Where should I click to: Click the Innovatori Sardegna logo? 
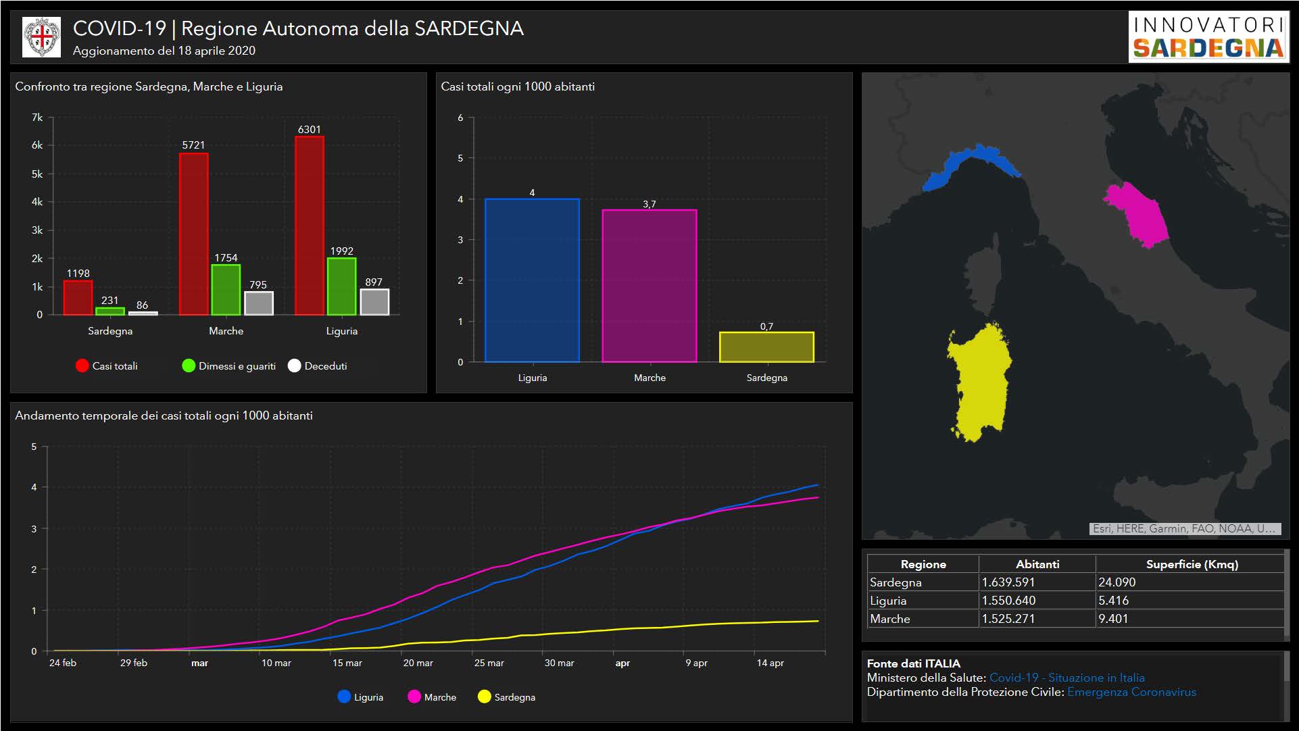click(x=1208, y=37)
